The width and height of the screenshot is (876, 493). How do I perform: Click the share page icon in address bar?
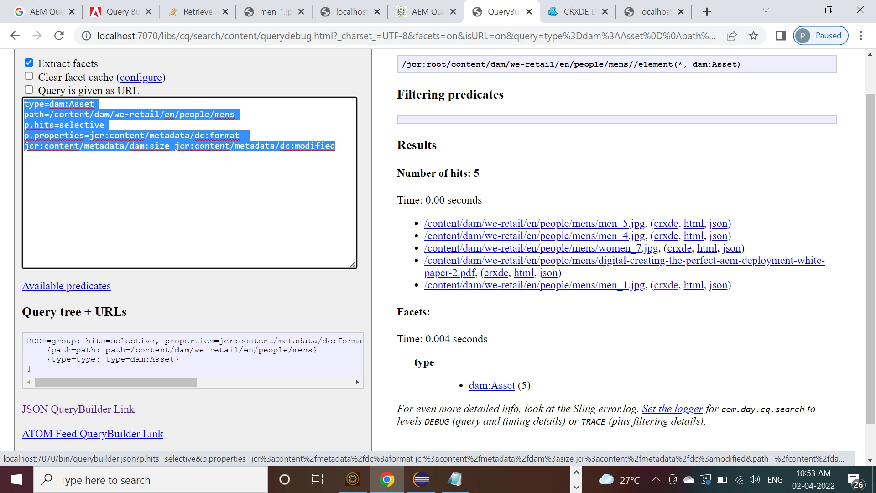731,36
